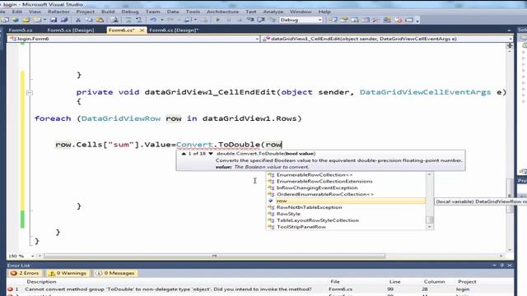527x296 pixels.
Task: Open the Architecture menu
Action: coord(222,12)
